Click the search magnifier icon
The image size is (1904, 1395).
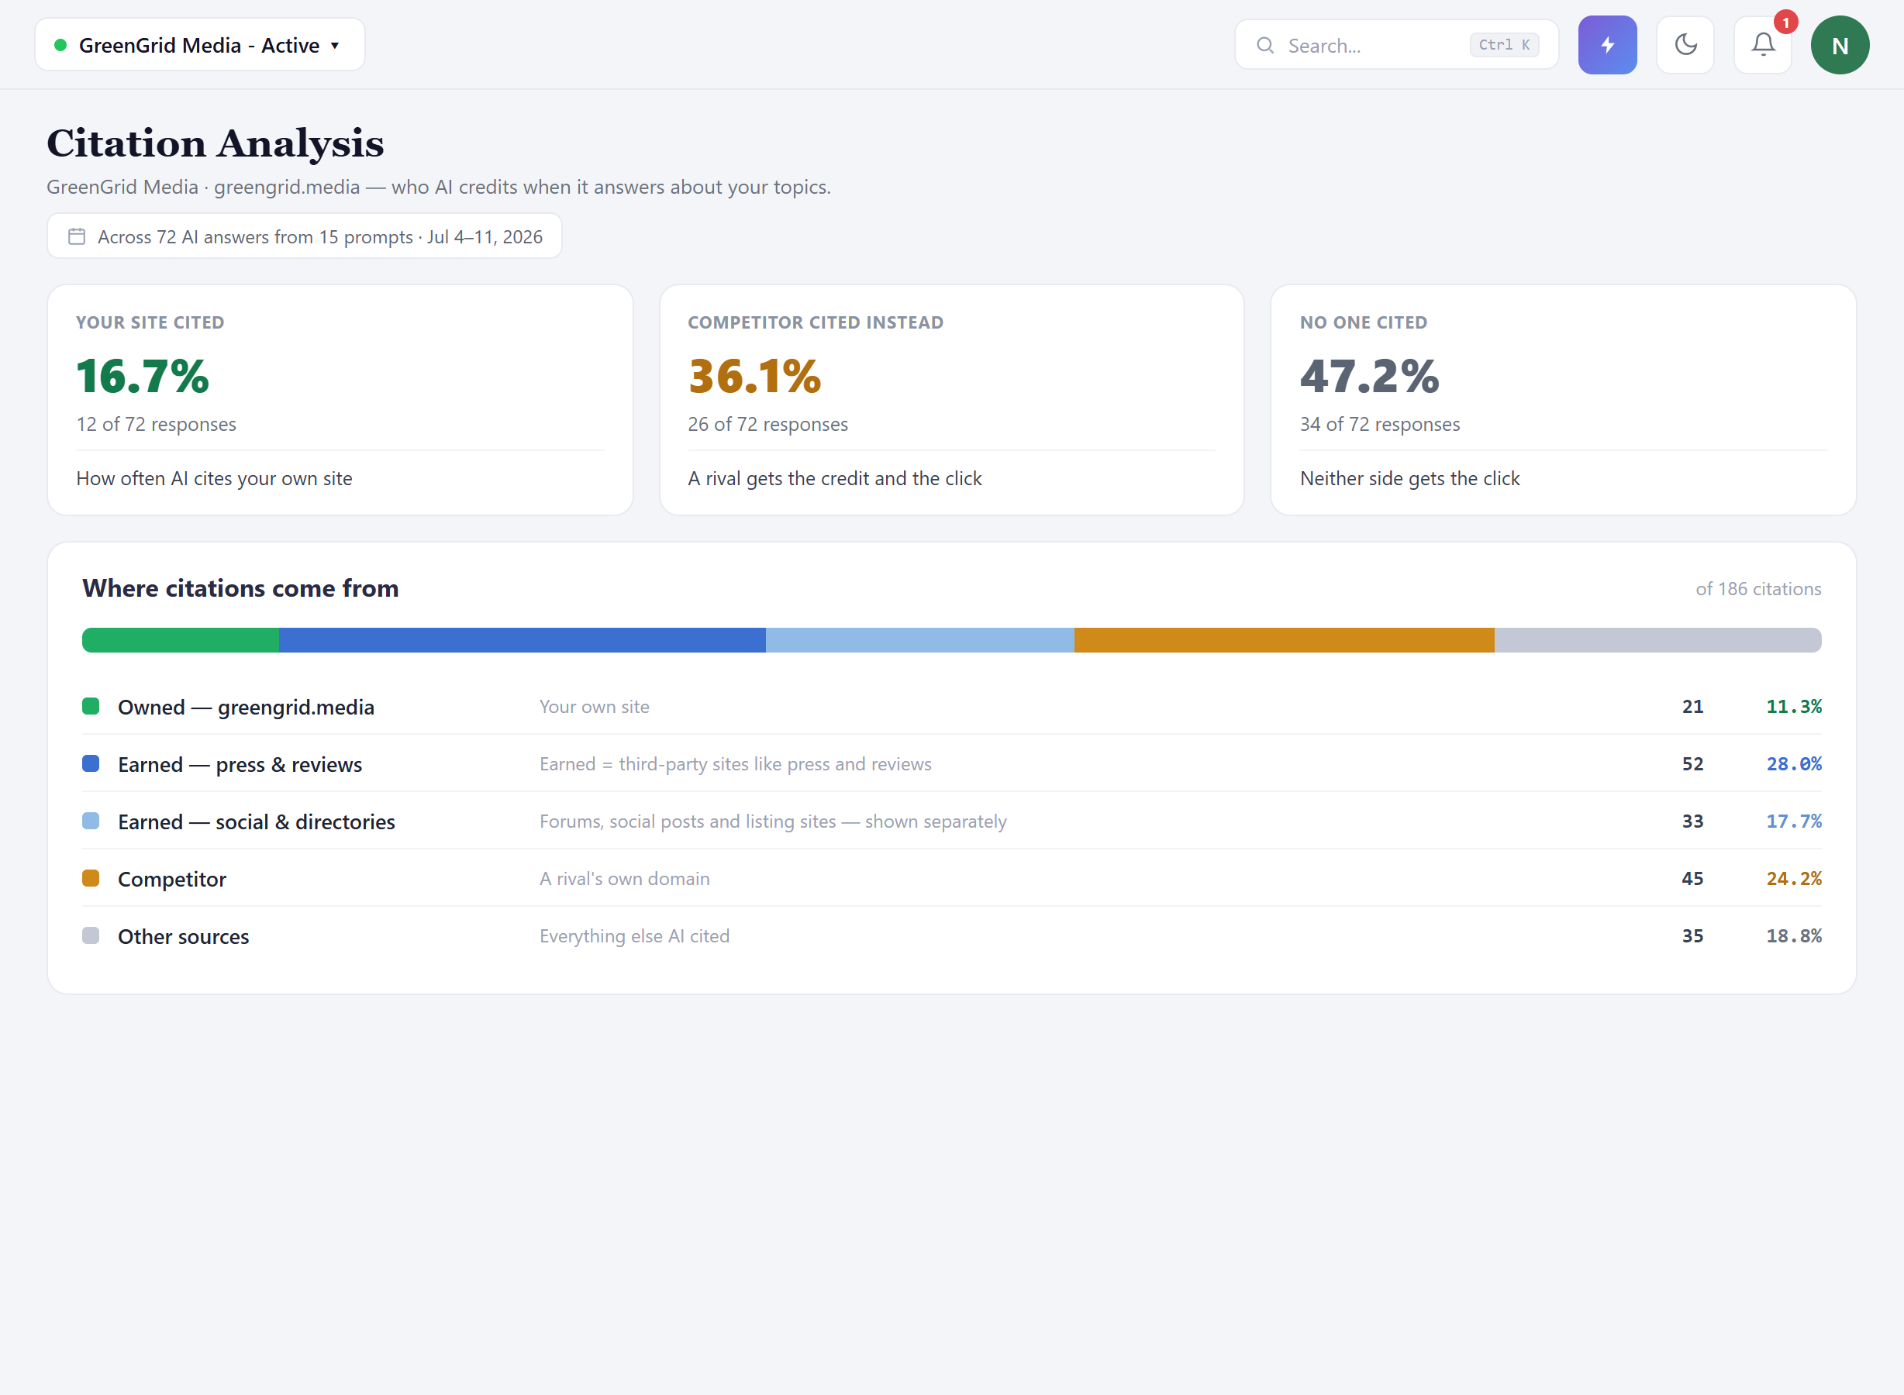1264,46
